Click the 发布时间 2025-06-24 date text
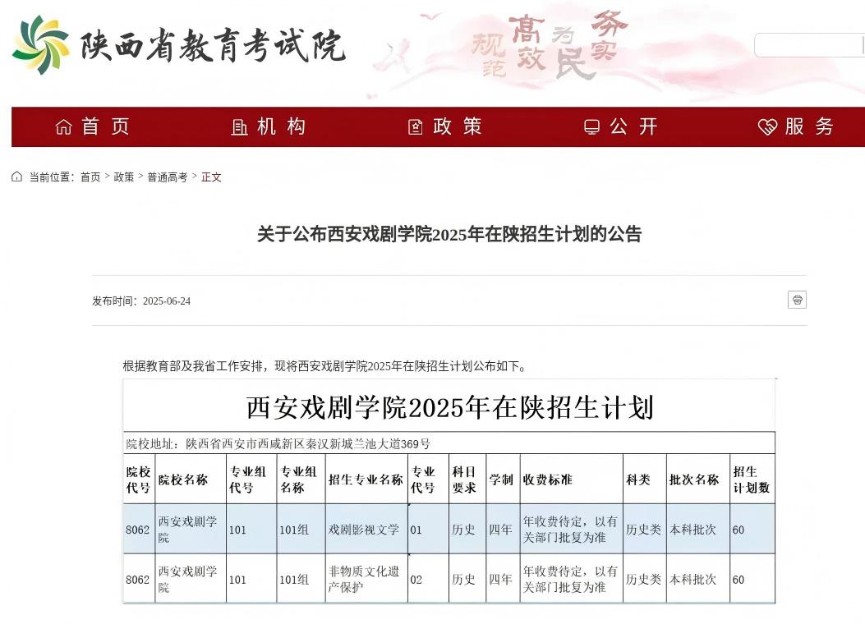Image resolution: width=865 pixels, height=624 pixels. [141, 301]
